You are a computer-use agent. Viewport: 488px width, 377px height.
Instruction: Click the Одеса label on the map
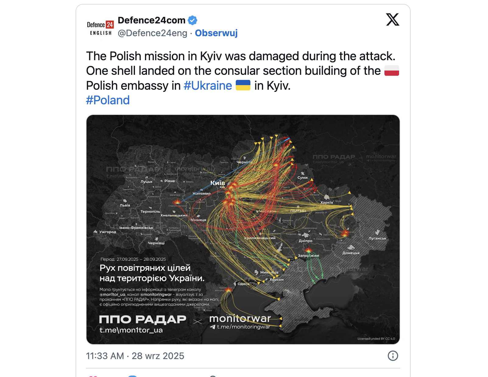coord(243,284)
